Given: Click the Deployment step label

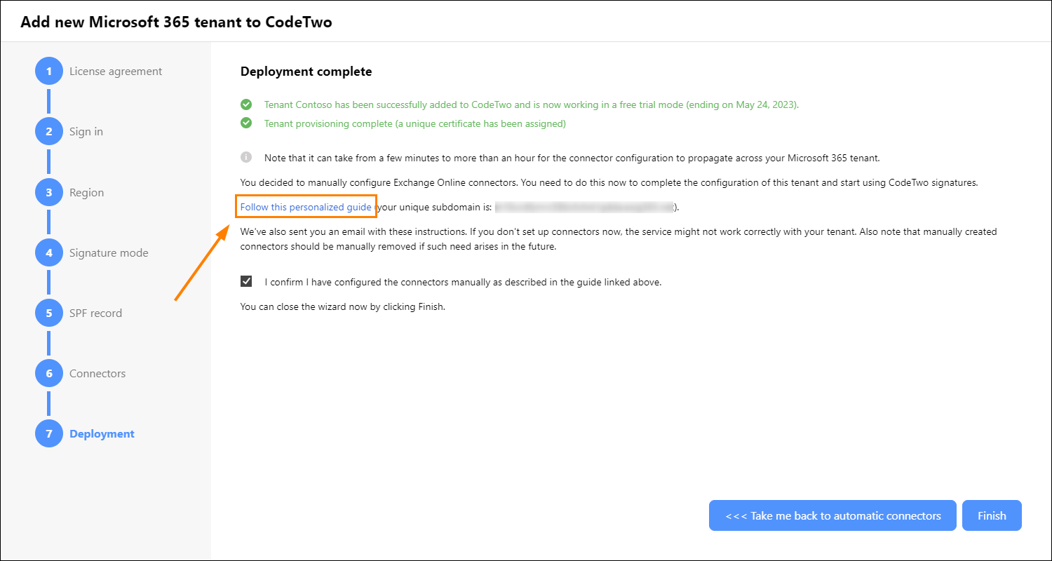Looking at the screenshot, I should tap(102, 433).
